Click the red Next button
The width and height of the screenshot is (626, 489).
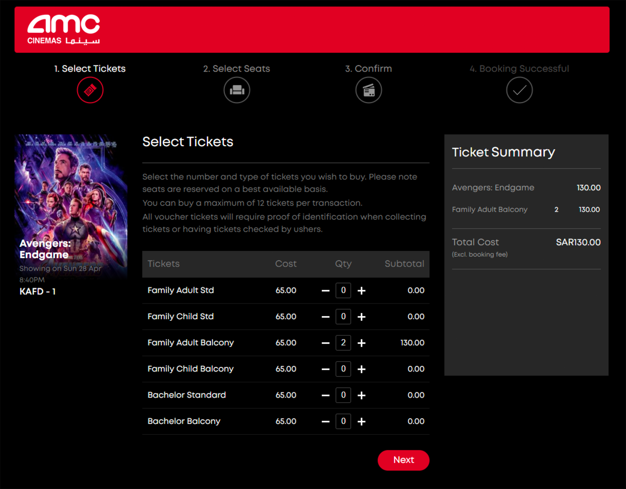click(403, 460)
